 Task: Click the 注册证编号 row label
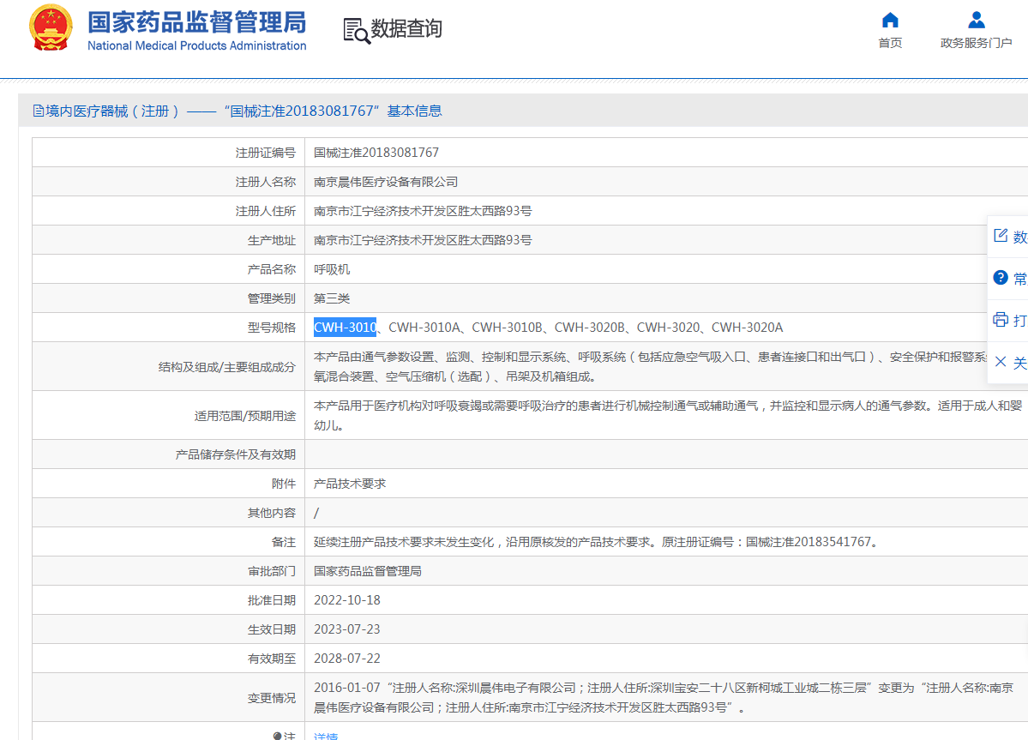coord(266,153)
